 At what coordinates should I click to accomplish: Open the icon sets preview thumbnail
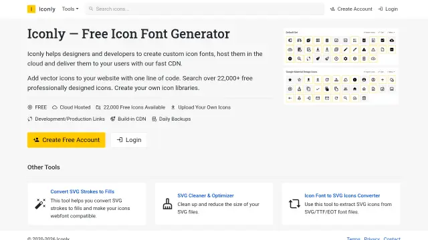pos(341,66)
